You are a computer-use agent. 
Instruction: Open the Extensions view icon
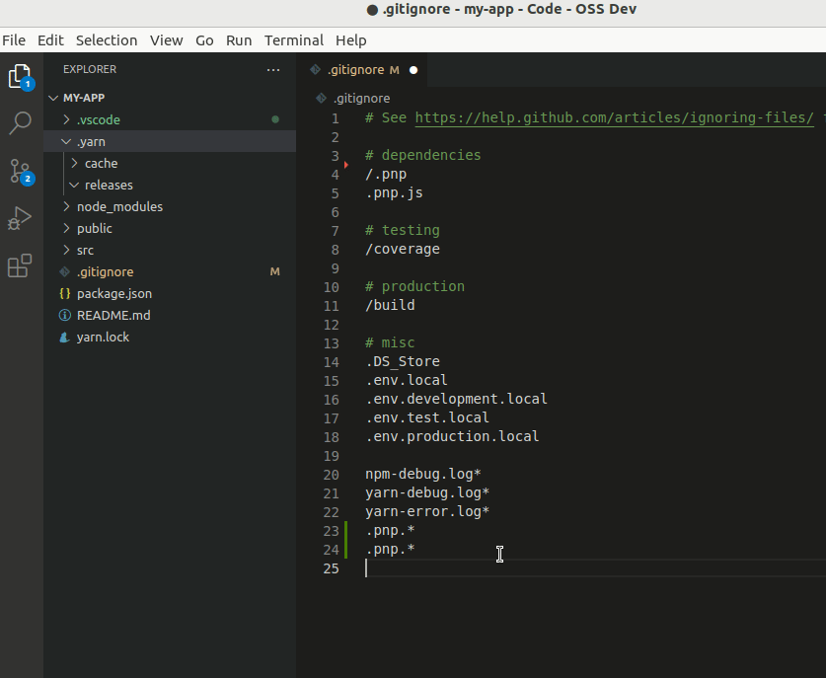(20, 265)
